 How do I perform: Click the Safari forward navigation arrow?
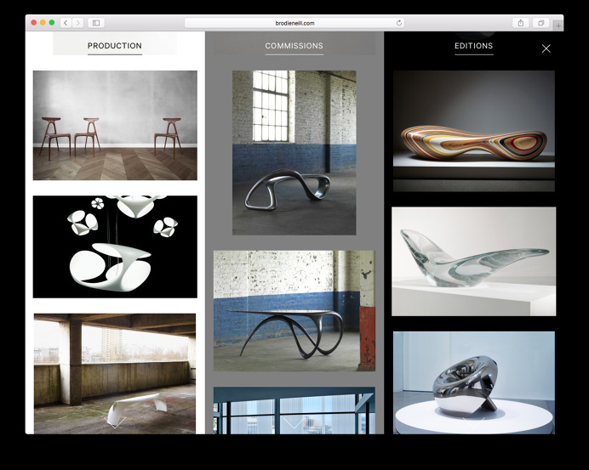click(x=78, y=23)
